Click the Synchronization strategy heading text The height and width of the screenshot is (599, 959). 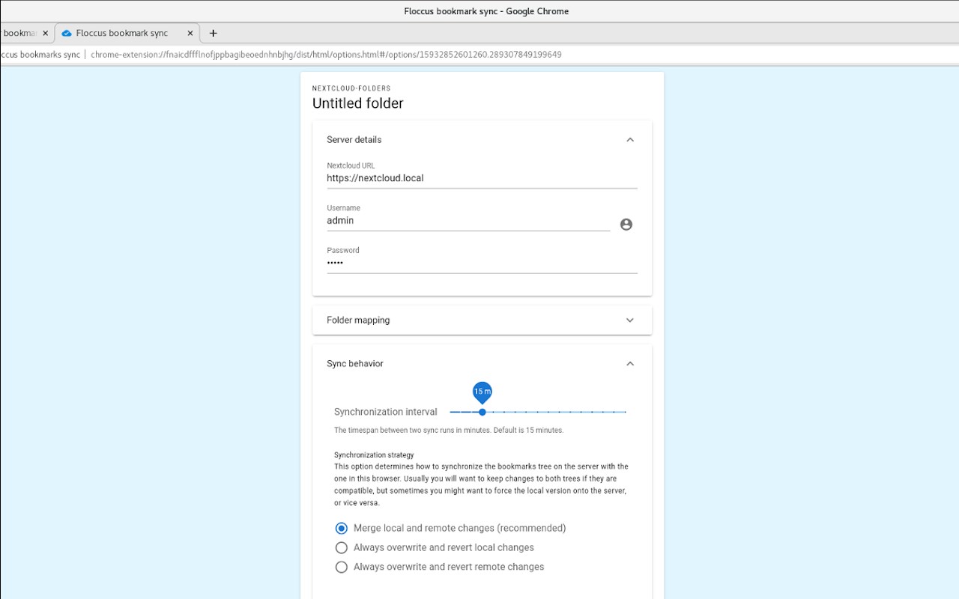point(374,454)
